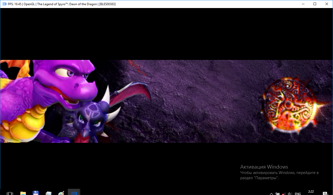Expand the hidden system tray icons
The height and width of the screenshot is (195, 333).
pos(271,193)
